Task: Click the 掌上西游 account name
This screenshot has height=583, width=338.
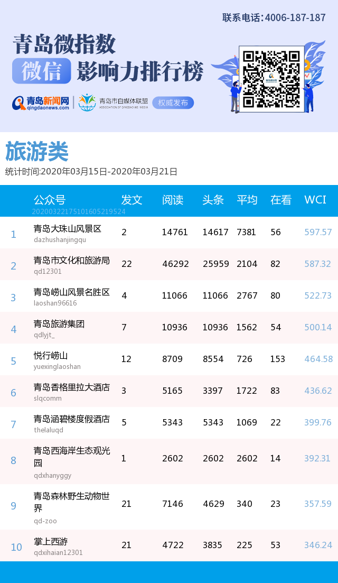Action: (x=51, y=542)
